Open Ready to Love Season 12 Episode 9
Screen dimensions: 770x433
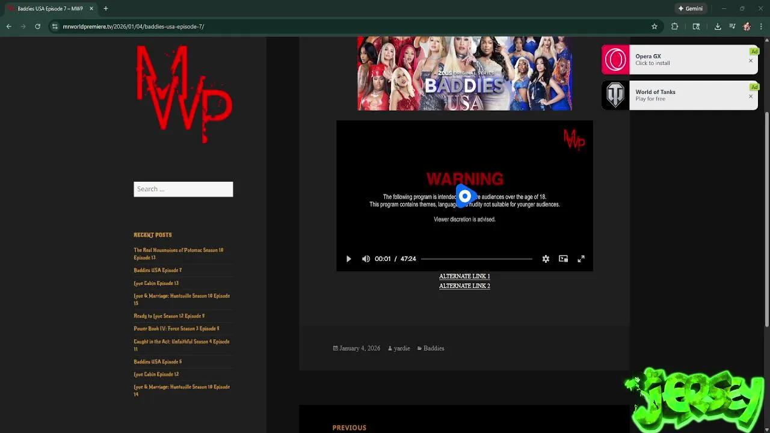coord(169,316)
